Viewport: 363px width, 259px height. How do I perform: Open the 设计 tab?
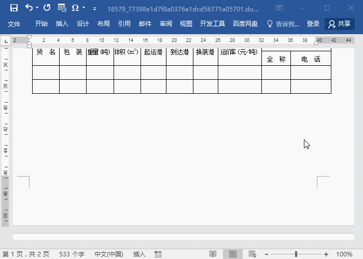(x=83, y=24)
